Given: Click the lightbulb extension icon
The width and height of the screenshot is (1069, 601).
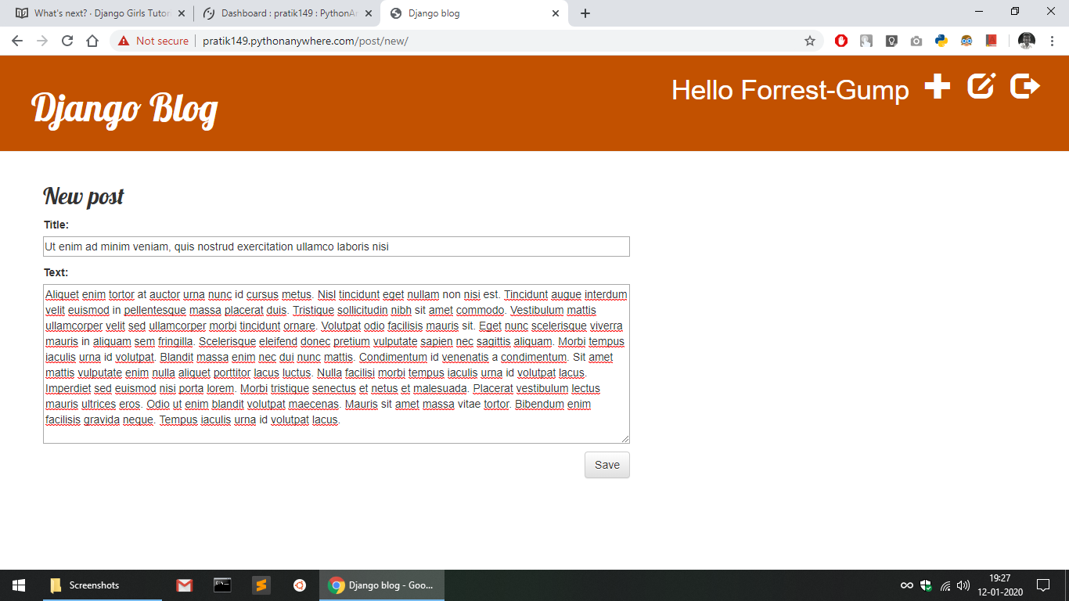Looking at the screenshot, I should coord(891,41).
